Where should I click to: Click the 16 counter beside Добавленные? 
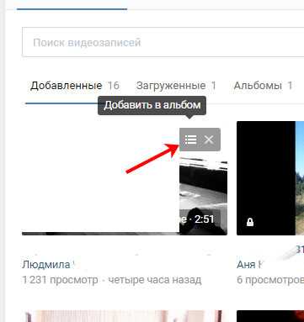pos(114,86)
